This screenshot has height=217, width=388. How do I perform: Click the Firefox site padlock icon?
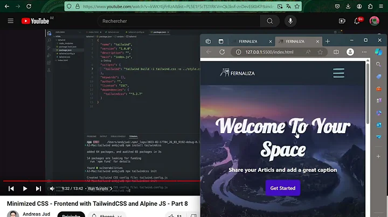(x=78, y=6)
